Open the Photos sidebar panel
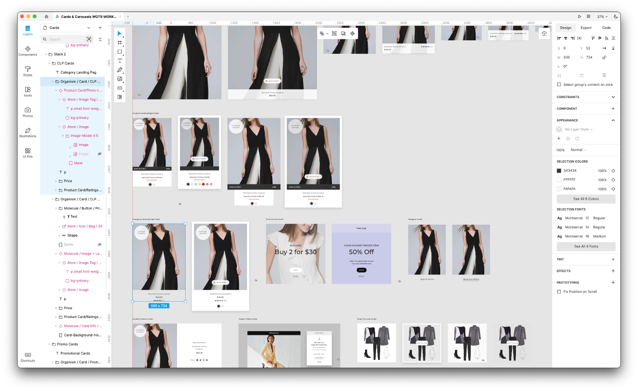The width and height of the screenshot is (638, 391). 28,112
